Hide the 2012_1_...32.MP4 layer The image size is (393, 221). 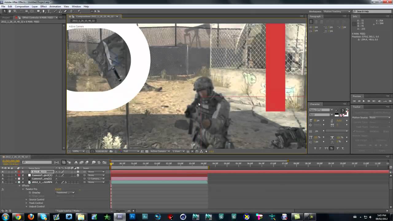tap(2, 182)
